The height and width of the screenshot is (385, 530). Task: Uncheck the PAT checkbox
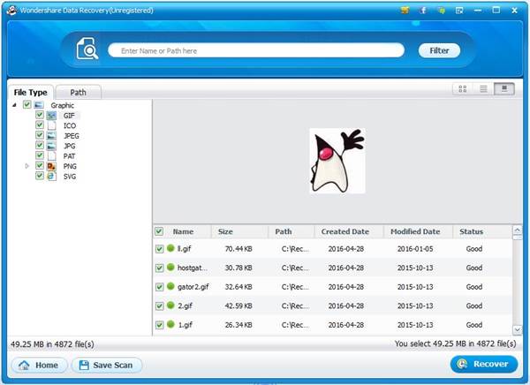40,155
